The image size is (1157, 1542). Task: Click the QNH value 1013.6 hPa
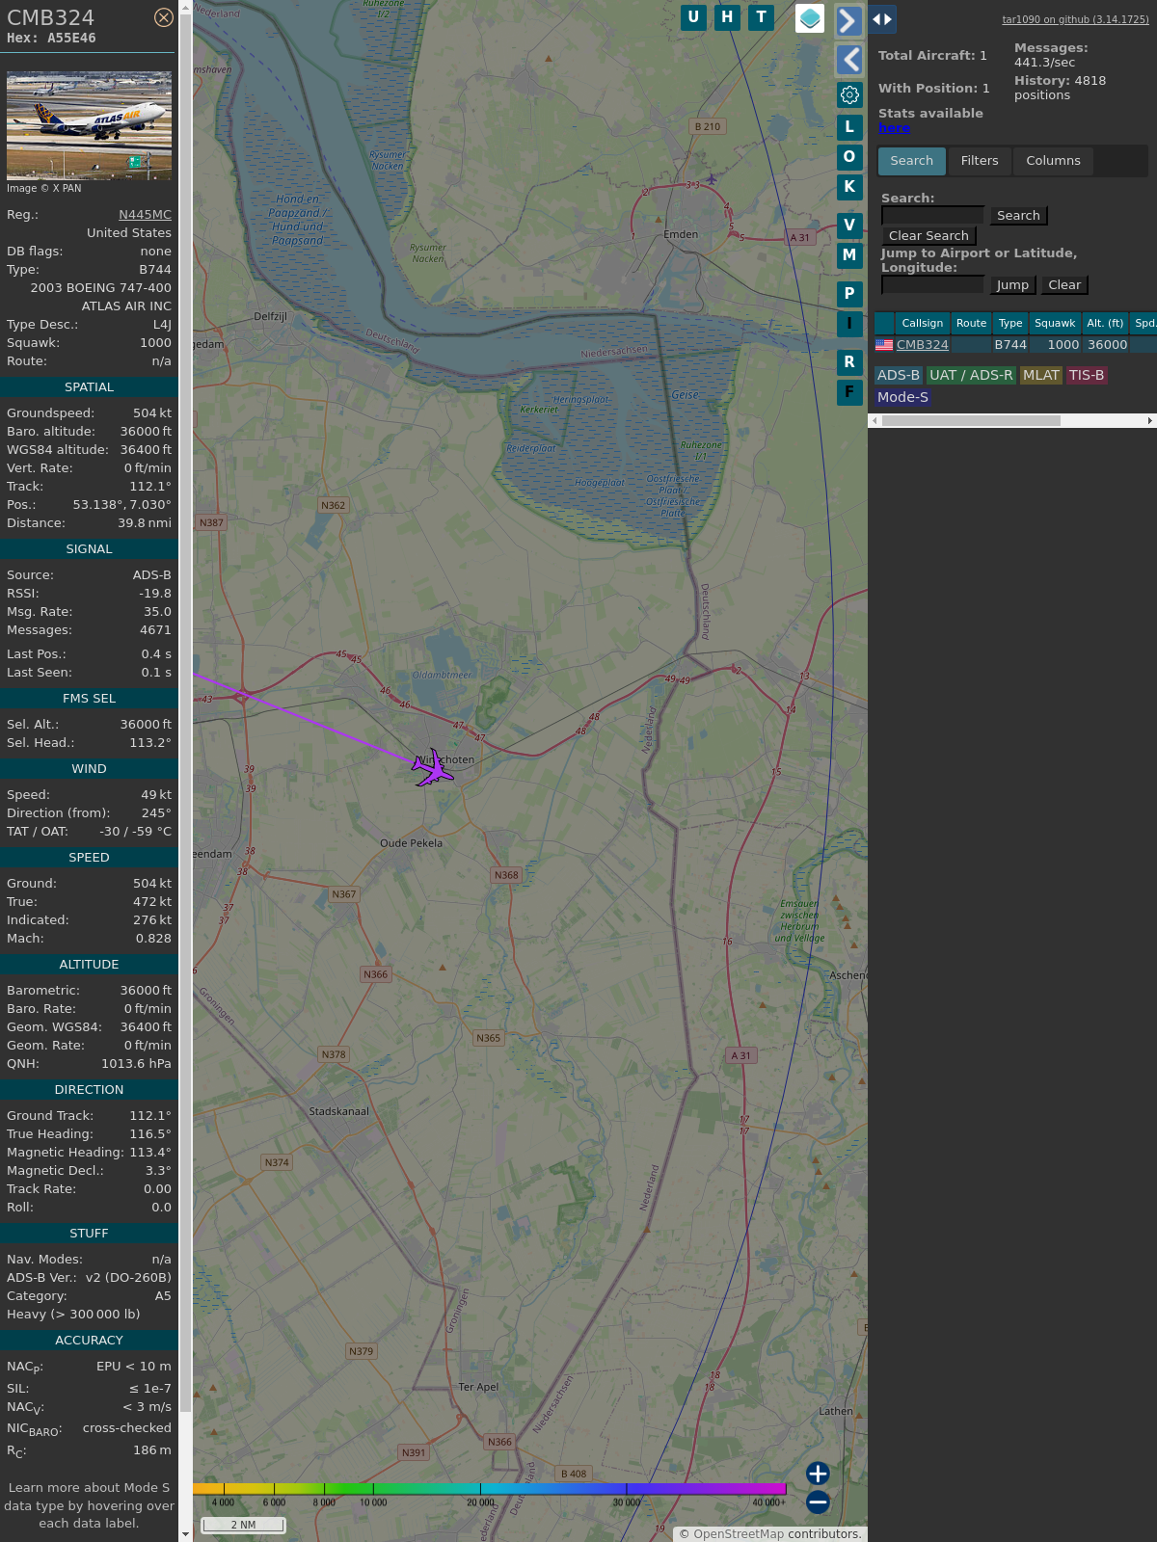pyautogui.click(x=137, y=1064)
